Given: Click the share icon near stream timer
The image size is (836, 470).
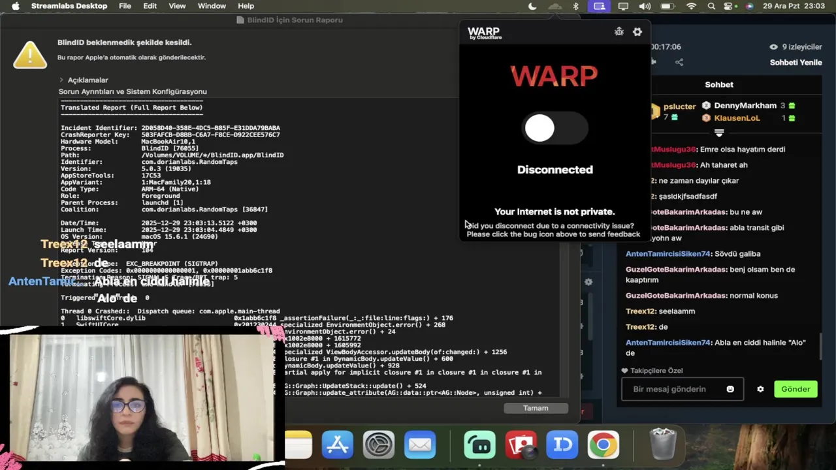Looking at the screenshot, I should point(679,63).
